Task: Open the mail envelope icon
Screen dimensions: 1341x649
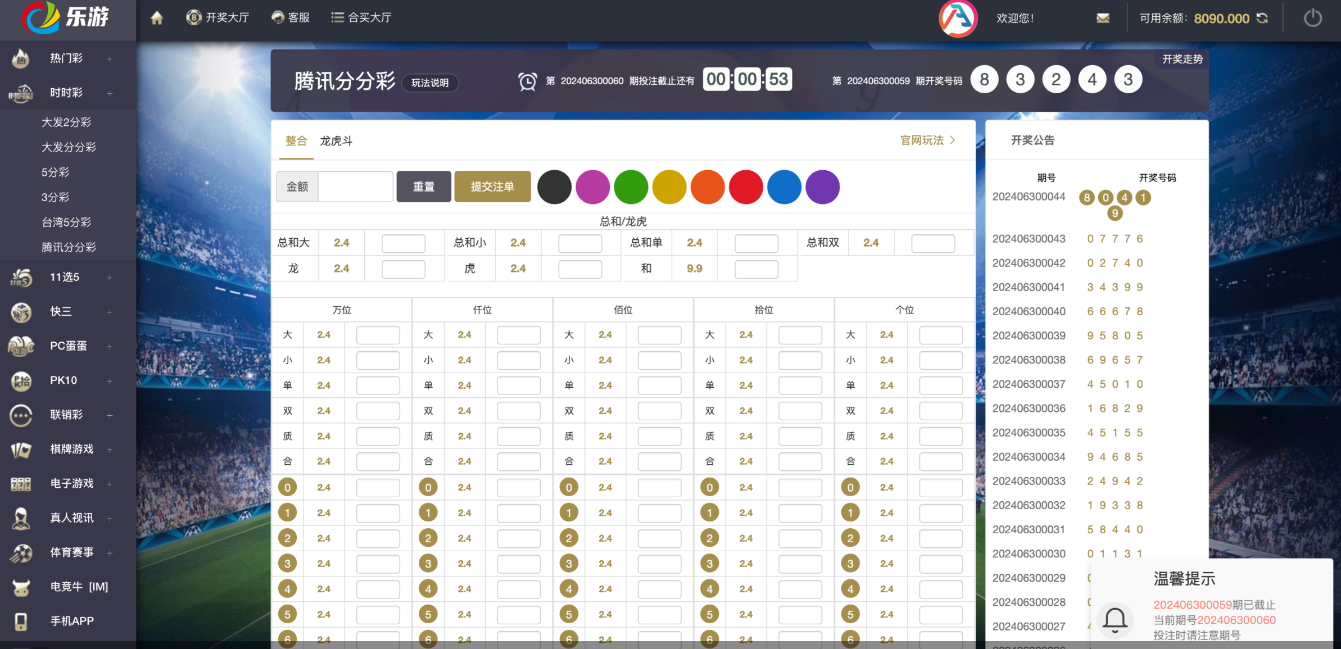Action: coord(1103,18)
